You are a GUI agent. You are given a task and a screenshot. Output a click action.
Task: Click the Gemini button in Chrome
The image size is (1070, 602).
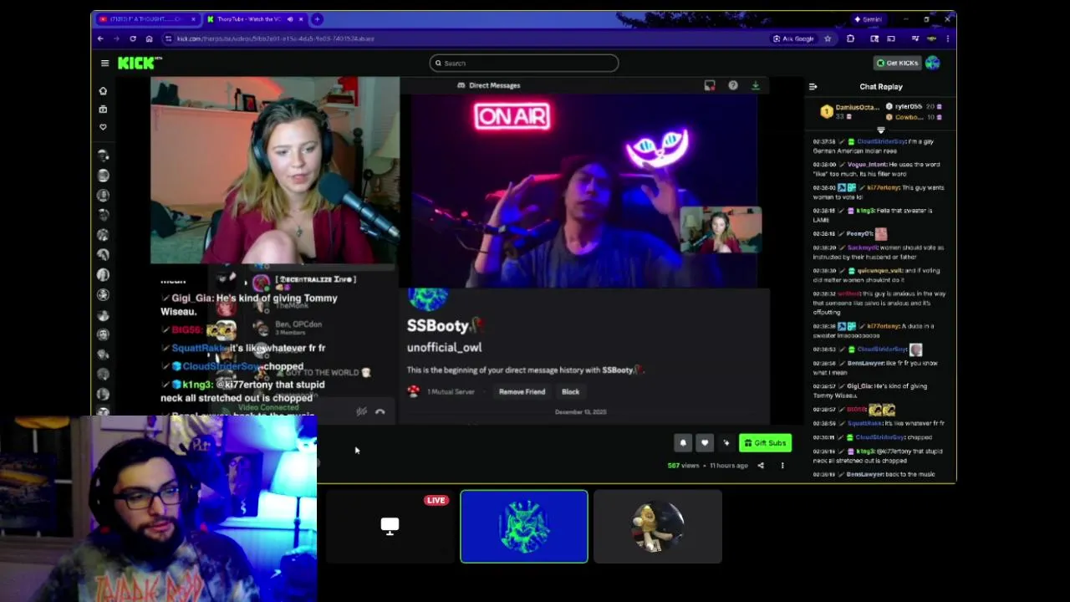tap(868, 19)
